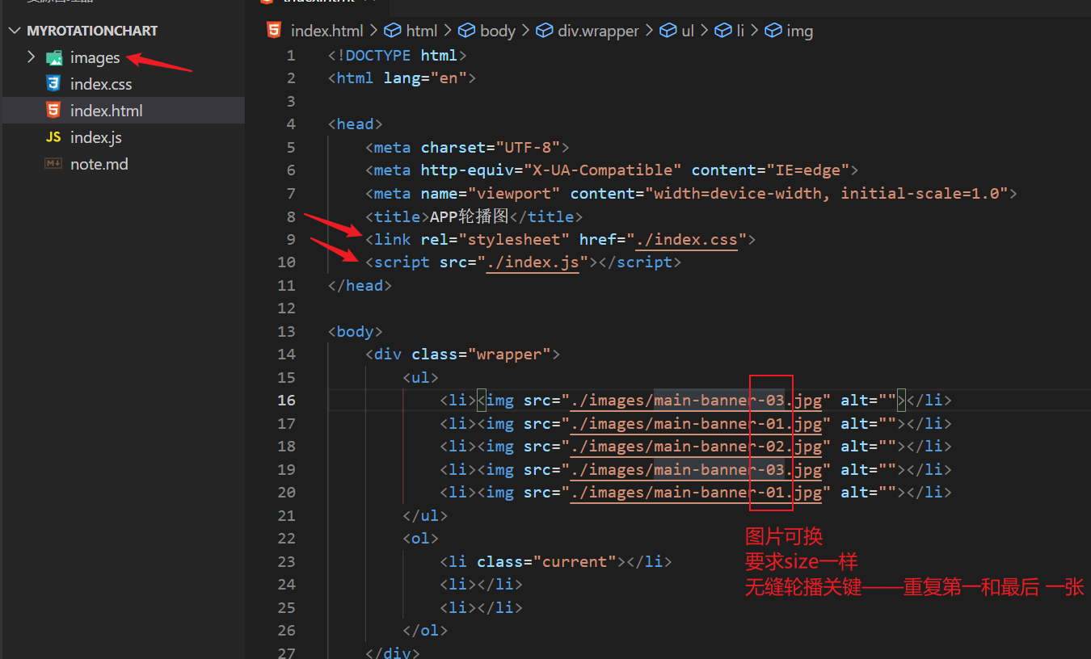
Task: Click the viewport content value on line 7
Action: [x=825, y=194]
